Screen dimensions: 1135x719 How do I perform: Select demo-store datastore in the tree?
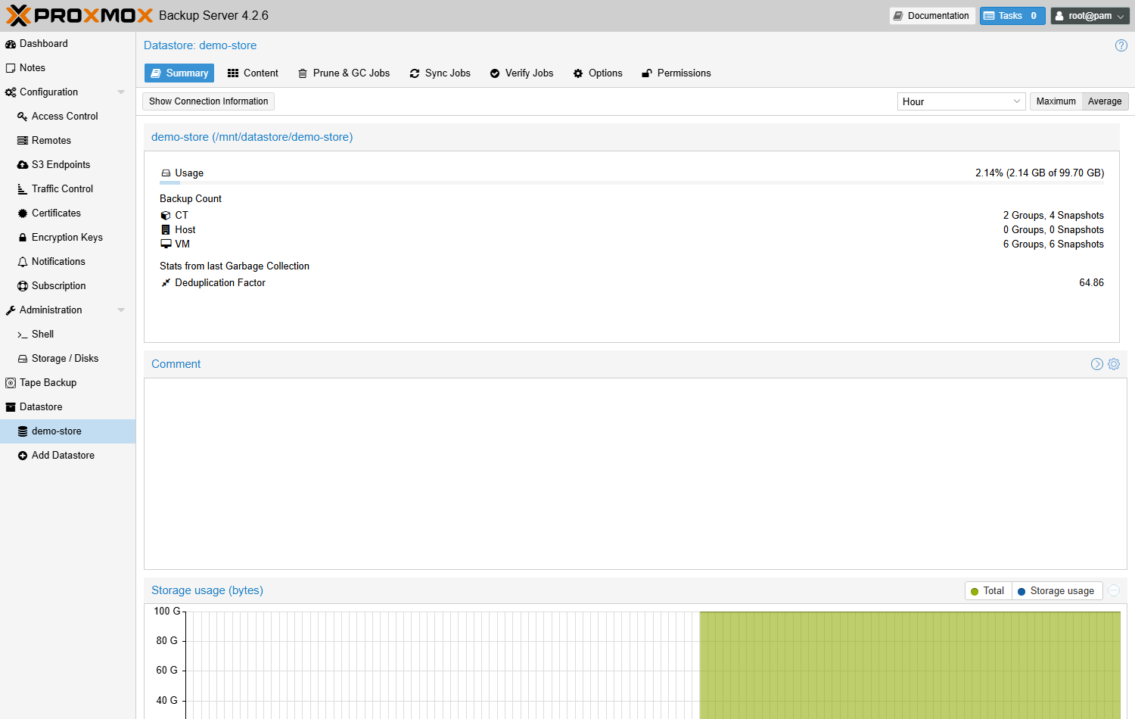(67, 431)
